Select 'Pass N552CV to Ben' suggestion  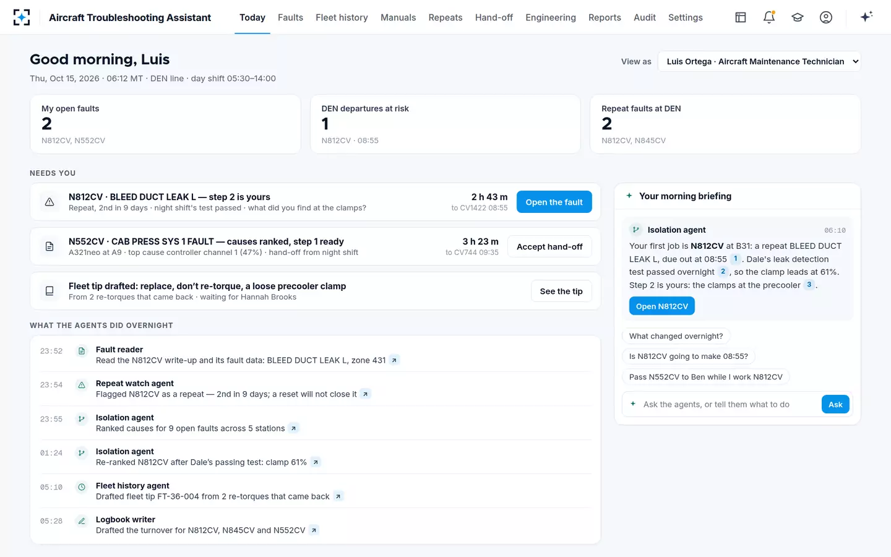(706, 377)
